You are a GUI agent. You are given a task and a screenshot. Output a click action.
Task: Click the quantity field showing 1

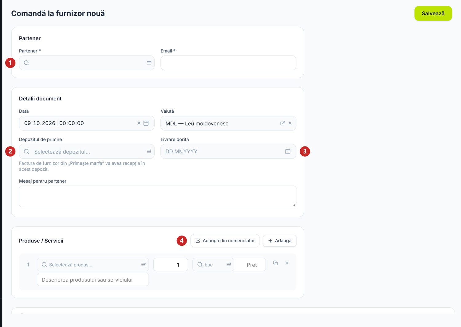click(171, 265)
